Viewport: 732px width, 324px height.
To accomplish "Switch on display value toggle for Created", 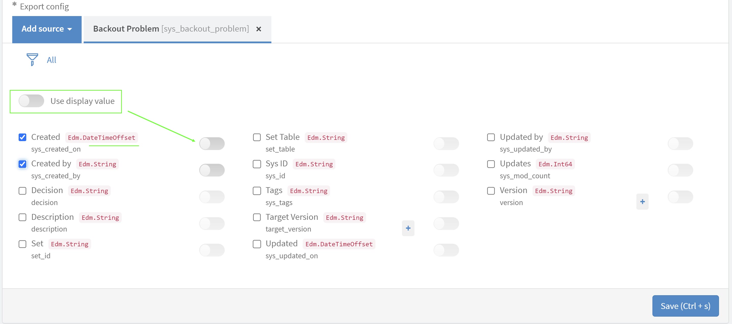I will click(x=212, y=144).
